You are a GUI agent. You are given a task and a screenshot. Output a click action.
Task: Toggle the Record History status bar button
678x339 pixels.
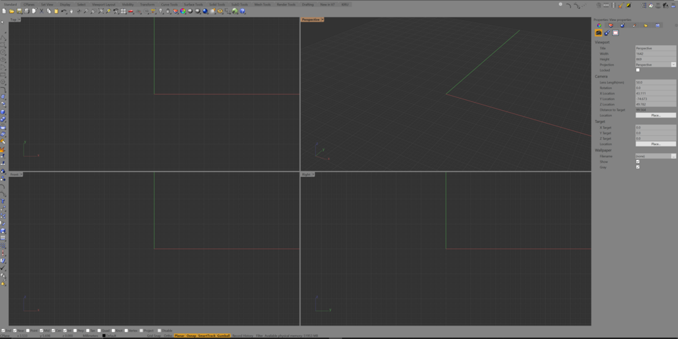[243, 336]
